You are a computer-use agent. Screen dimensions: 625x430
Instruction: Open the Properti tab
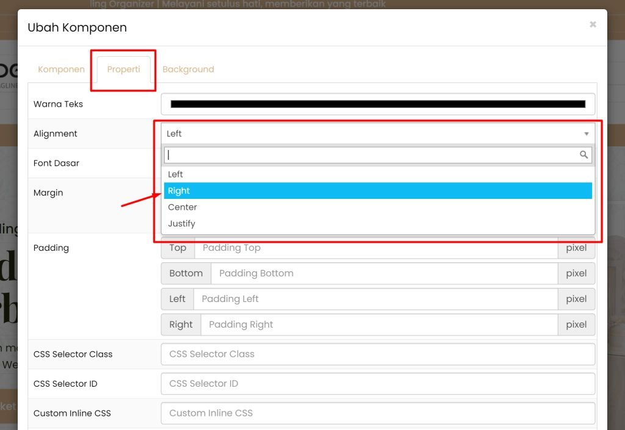tap(124, 70)
